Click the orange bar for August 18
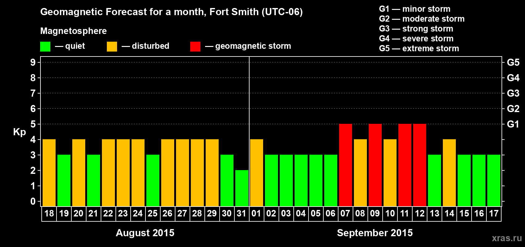The height and width of the screenshot is (247, 525). tap(49, 173)
